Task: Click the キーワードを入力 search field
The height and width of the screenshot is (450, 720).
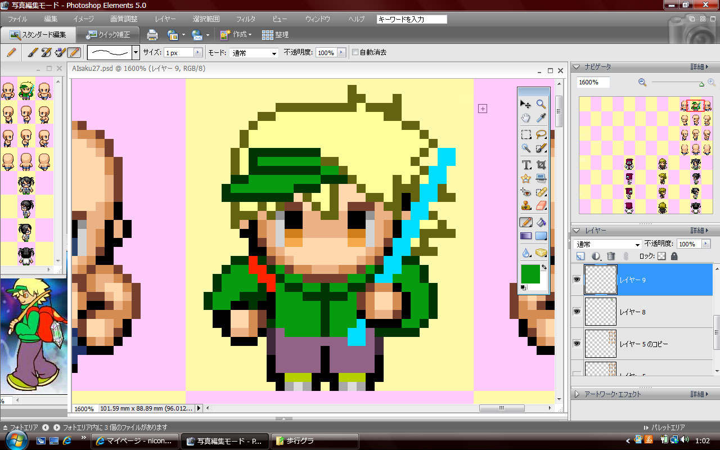Action: point(412,19)
